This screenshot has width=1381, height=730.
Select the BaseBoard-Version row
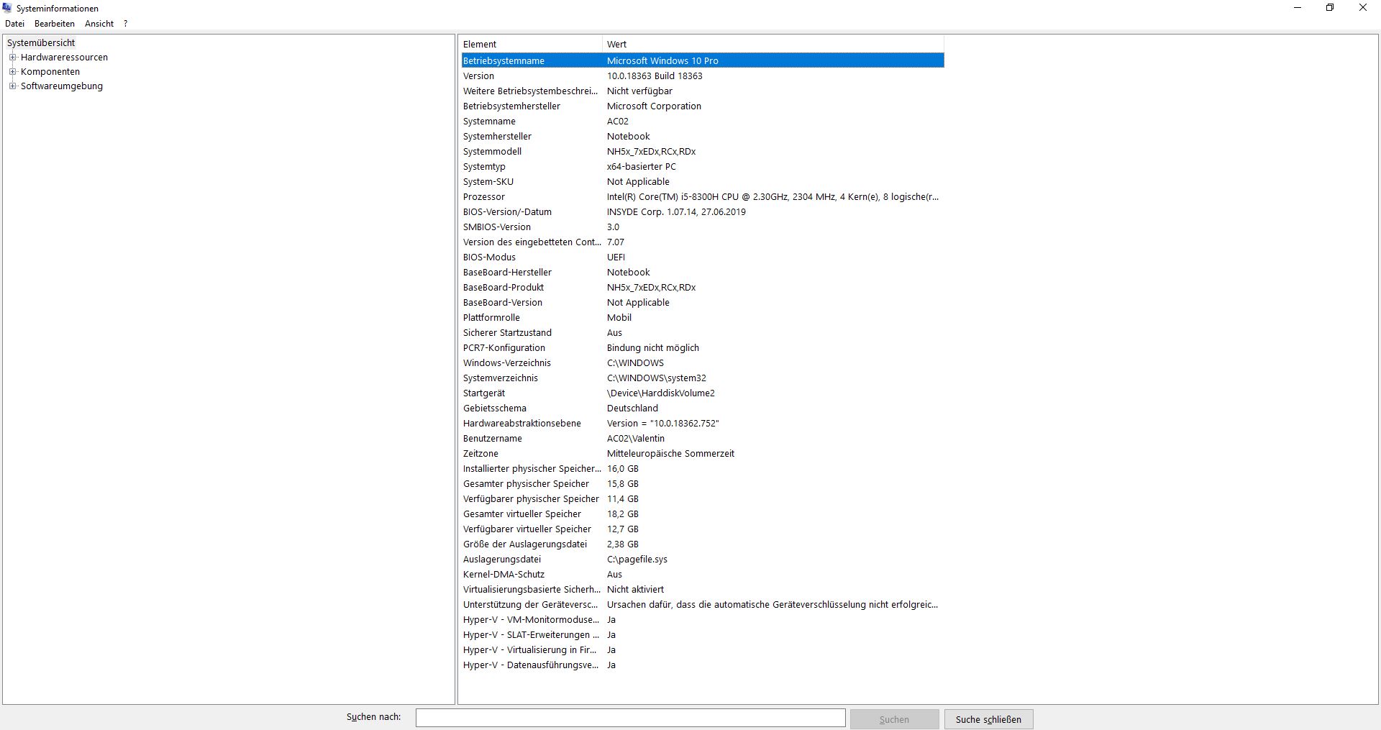click(x=703, y=303)
